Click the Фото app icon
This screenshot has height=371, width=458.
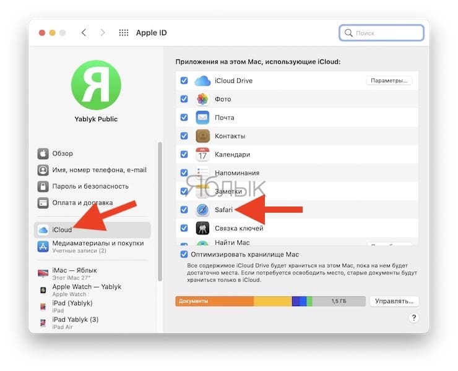(x=202, y=100)
